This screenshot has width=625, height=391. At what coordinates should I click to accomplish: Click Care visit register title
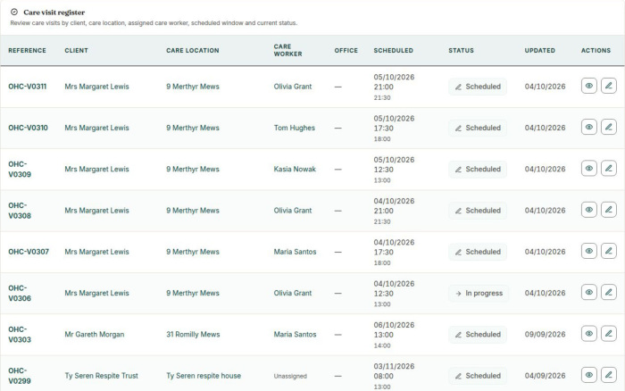(54, 12)
